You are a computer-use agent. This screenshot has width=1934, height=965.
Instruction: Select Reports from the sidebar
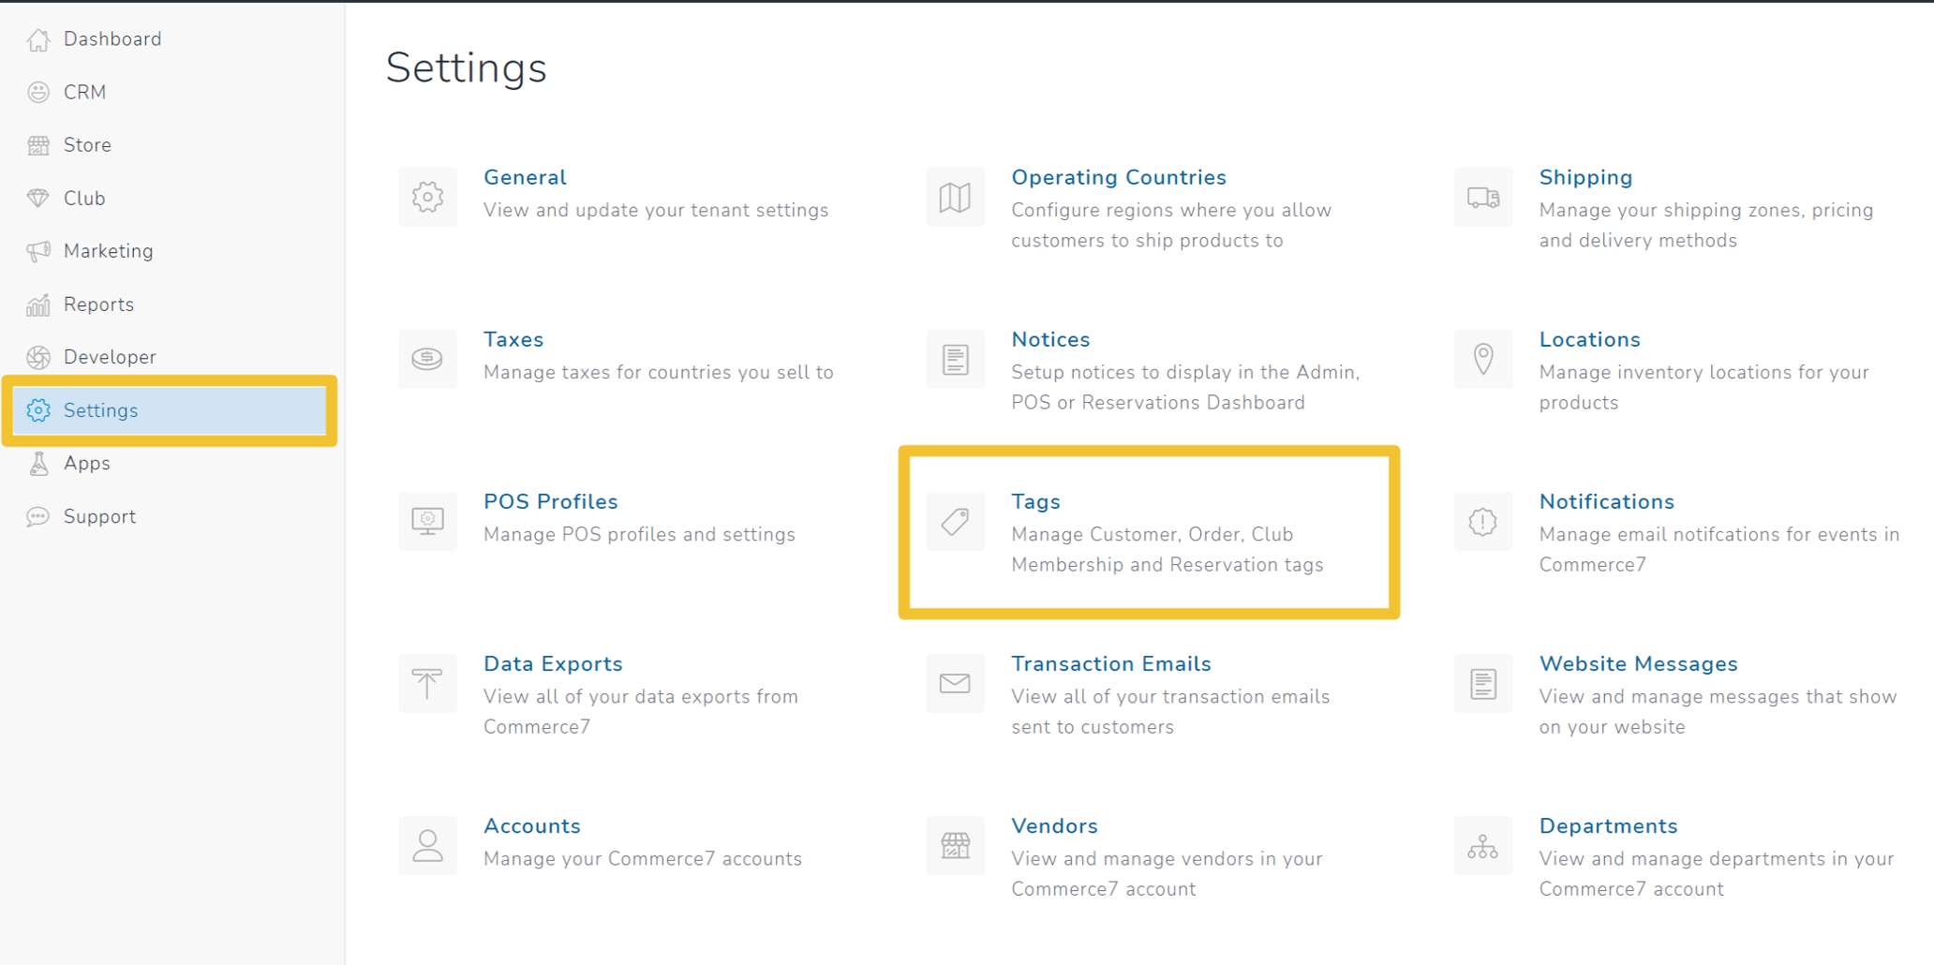[98, 304]
